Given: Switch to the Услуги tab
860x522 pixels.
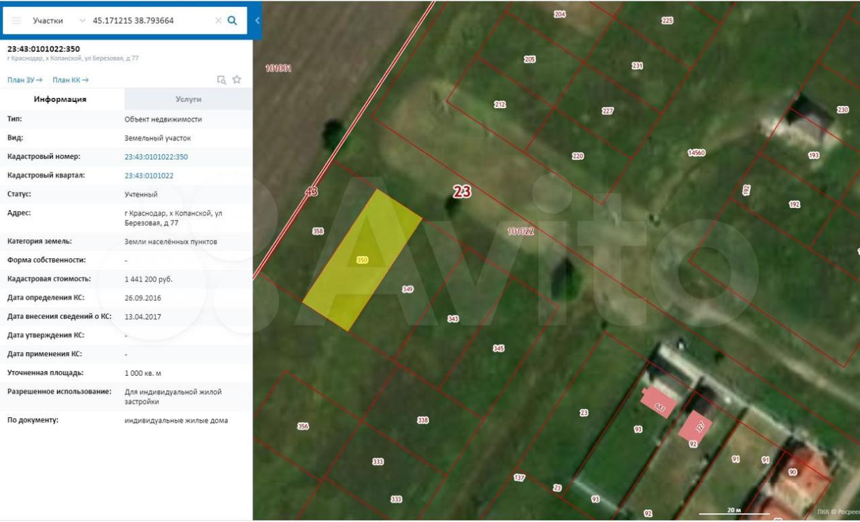Looking at the screenshot, I should point(188,99).
